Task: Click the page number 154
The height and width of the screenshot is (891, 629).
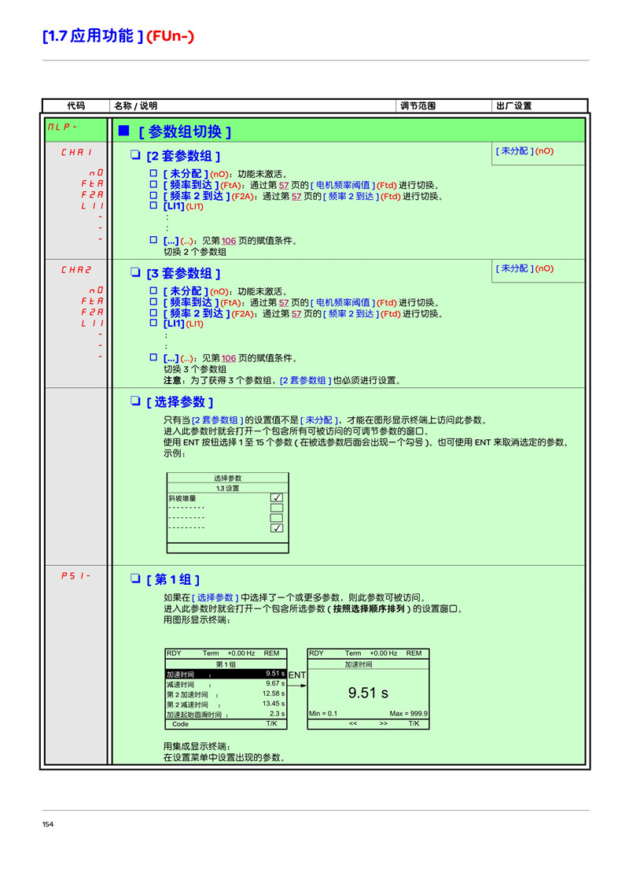Action: (x=48, y=825)
